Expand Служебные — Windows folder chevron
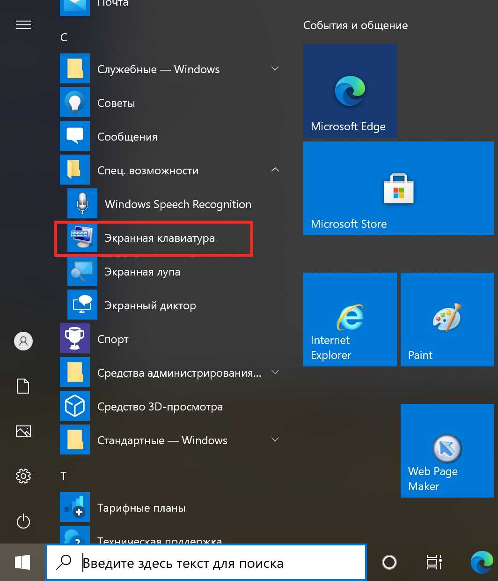The image size is (498, 581). 275,69
